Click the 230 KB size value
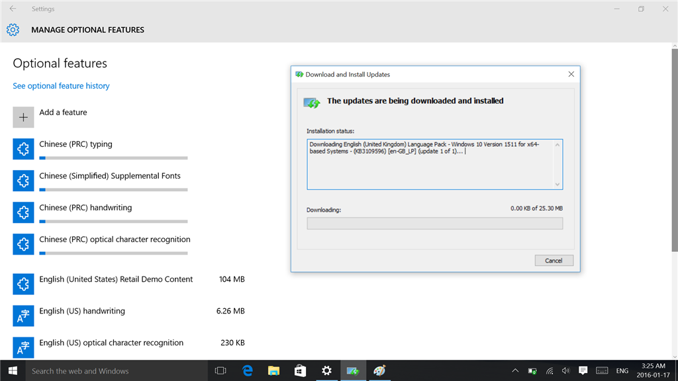The image size is (678, 381). tap(232, 343)
